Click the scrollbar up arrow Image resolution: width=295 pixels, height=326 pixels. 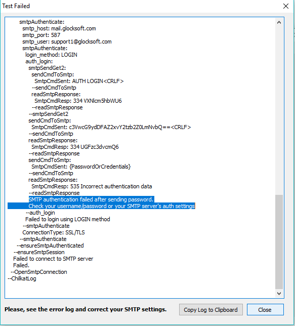click(x=279, y=22)
